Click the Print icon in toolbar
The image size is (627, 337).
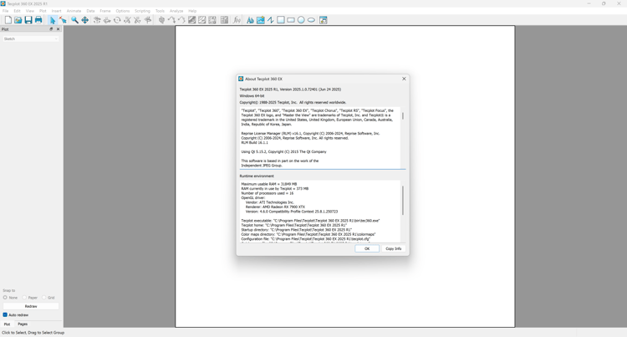pyautogui.click(x=38, y=20)
